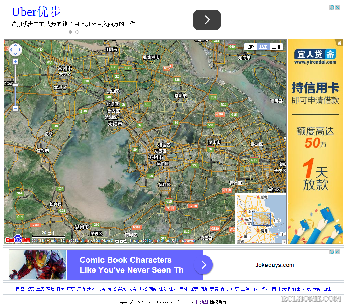Viewport: 344px width, 307px height.
Task: Switch to the 卫星 satellite view
Action: [x=263, y=47]
